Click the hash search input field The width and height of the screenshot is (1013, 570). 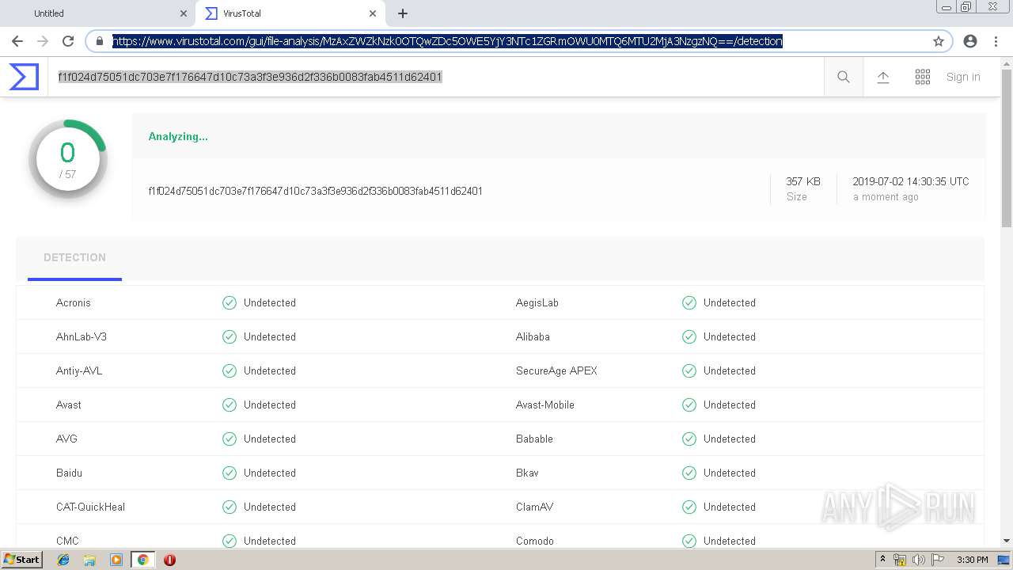(435, 77)
